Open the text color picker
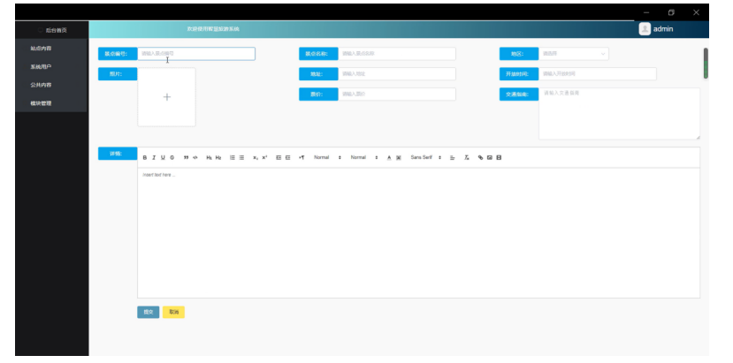The width and height of the screenshot is (733, 363). pyautogui.click(x=389, y=158)
